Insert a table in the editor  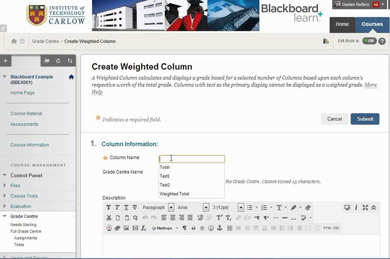click(x=230, y=228)
